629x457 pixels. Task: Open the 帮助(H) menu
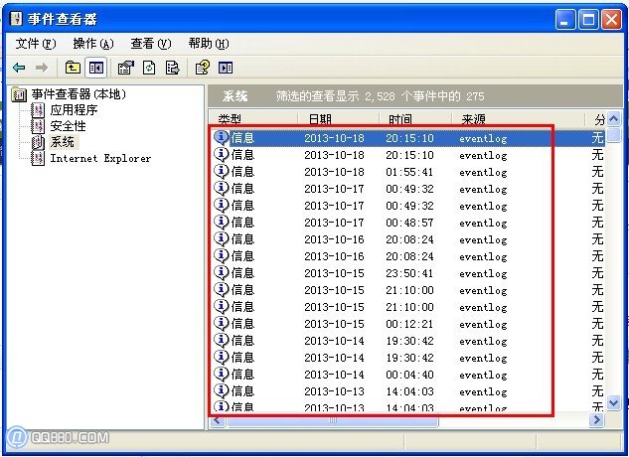[209, 44]
